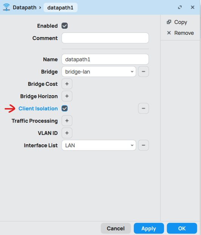Add Traffic Processing with its plus icon

tap(67, 121)
